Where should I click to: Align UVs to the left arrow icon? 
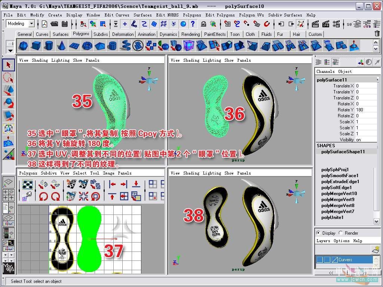112,184
